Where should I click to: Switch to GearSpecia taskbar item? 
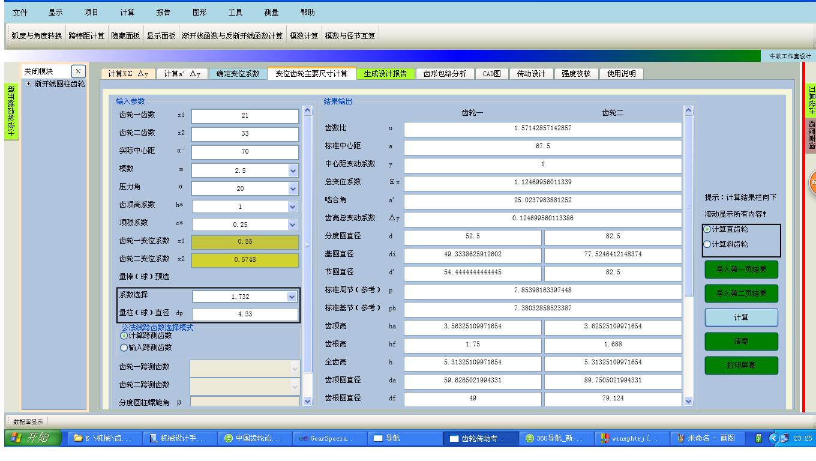329,438
